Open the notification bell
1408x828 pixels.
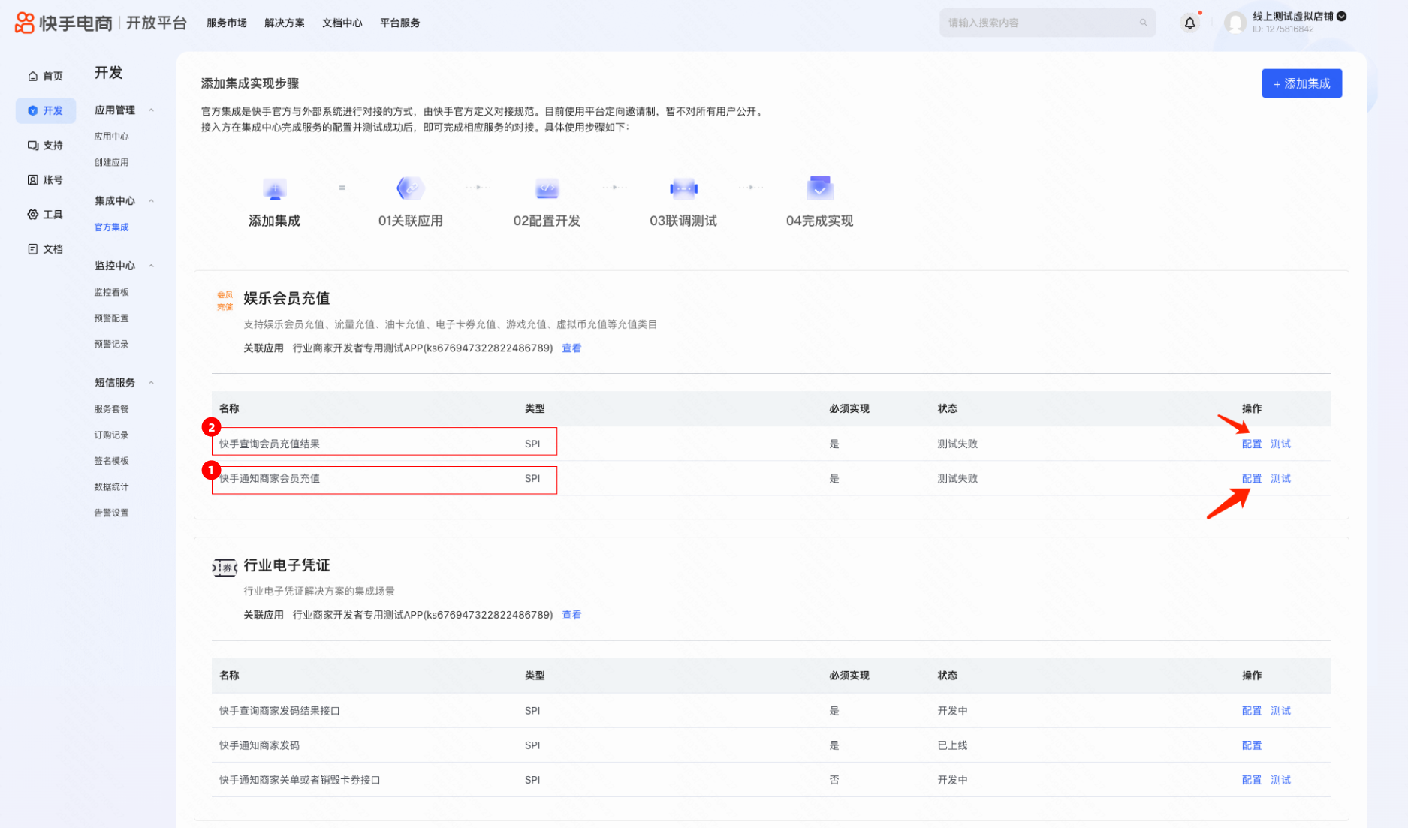(x=1189, y=23)
